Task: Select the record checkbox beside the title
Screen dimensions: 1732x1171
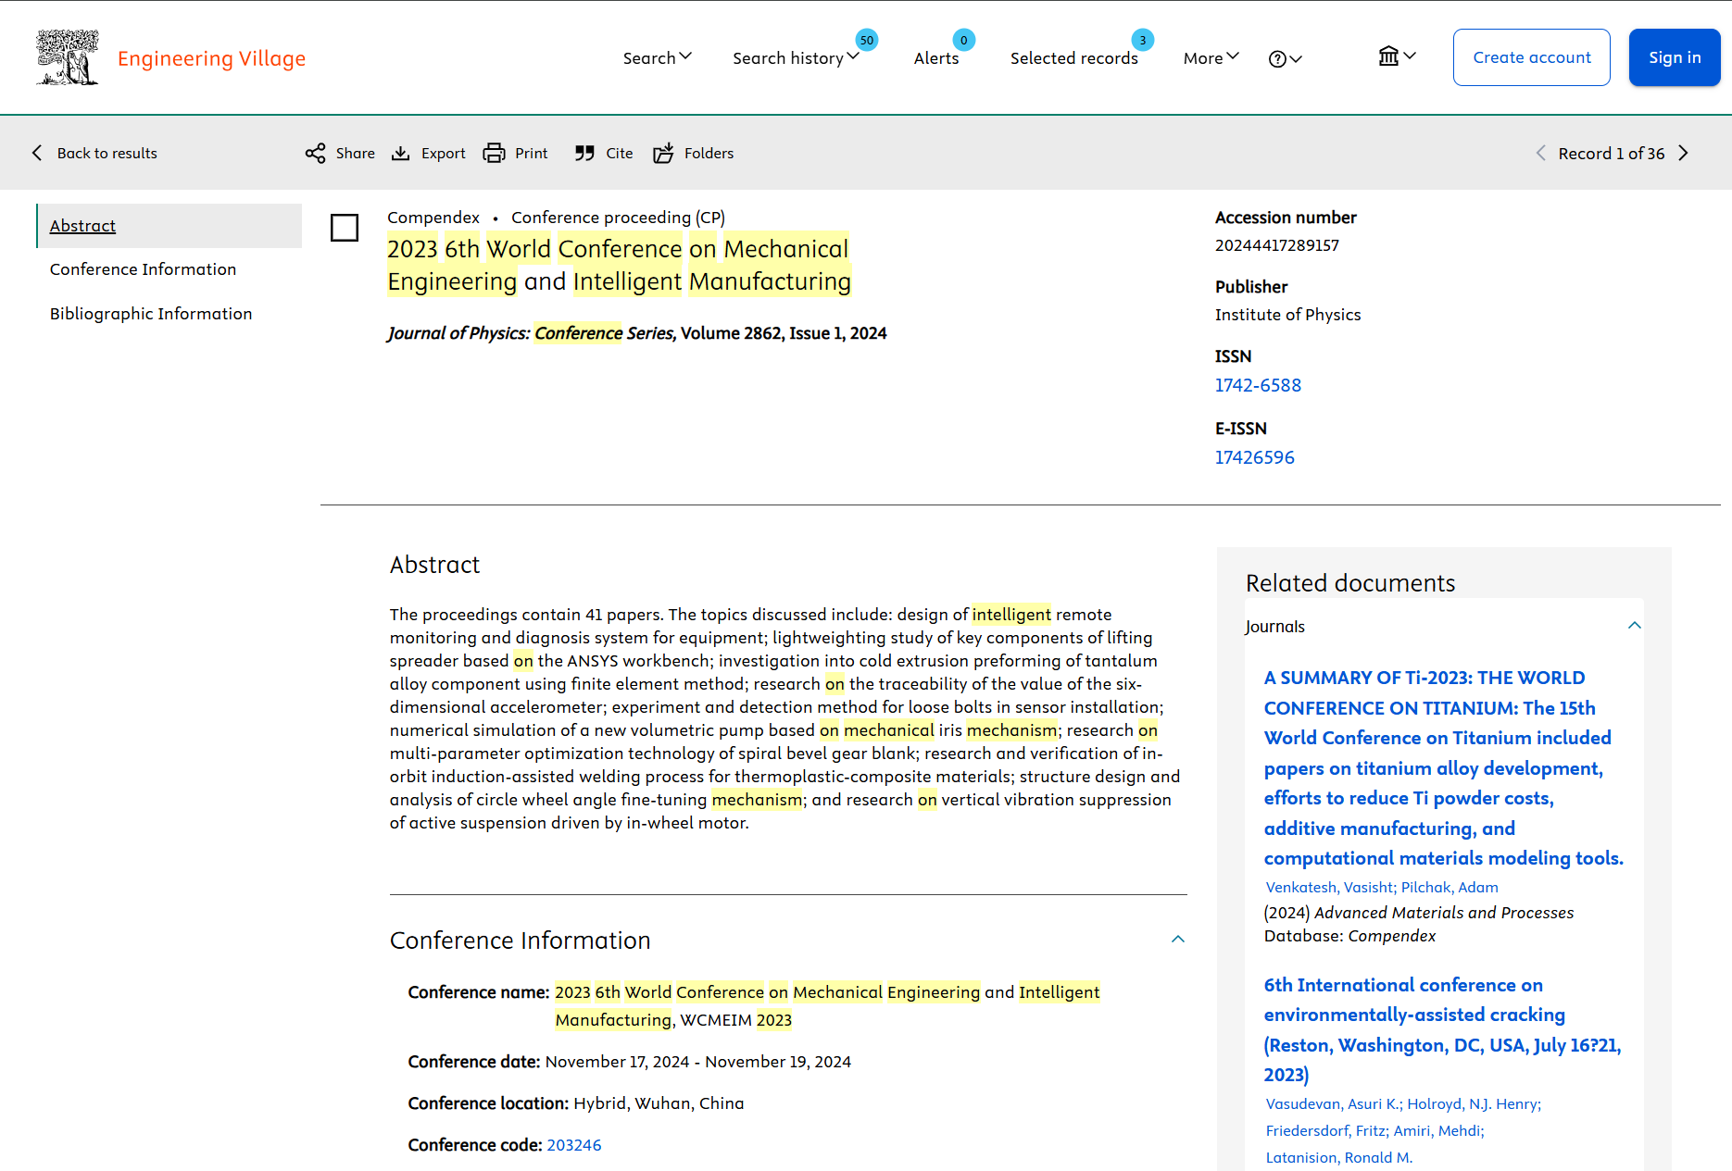Action: [x=345, y=228]
